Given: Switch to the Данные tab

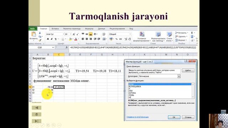Looking at the screenshot, I should 102,29.
